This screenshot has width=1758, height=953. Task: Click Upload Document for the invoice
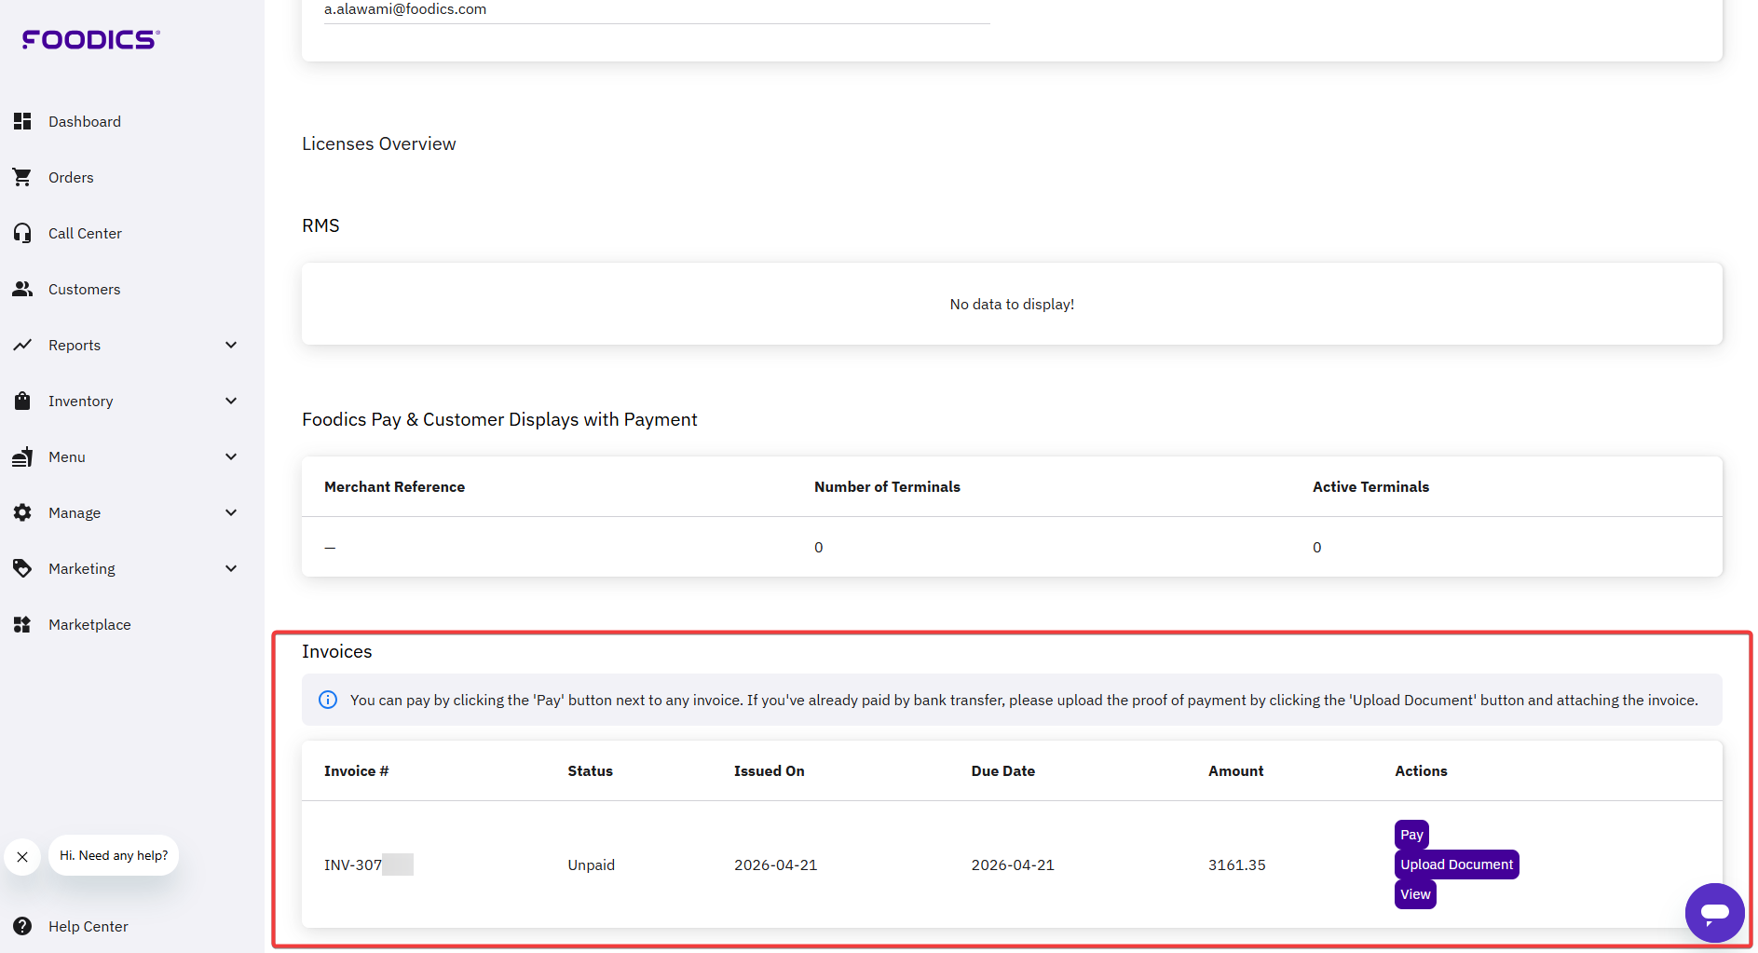[1456, 865]
